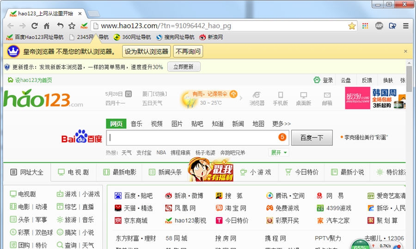Open 新浪网 bookmark
Viewport: 416px width, 249px height.
click(211, 37)
